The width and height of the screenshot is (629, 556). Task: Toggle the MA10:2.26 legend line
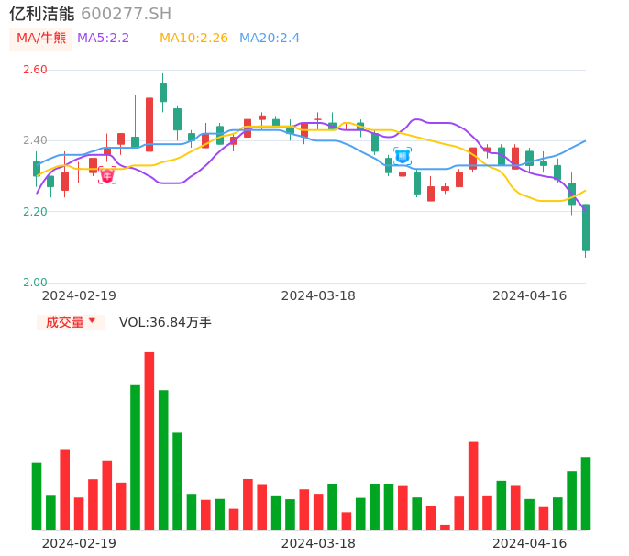193,38
